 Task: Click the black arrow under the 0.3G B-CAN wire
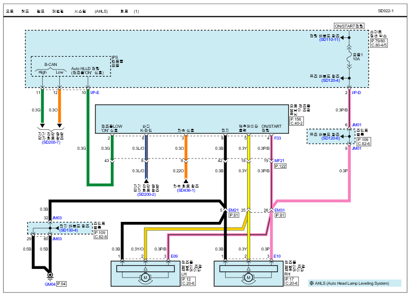click(x=42, y=126)
